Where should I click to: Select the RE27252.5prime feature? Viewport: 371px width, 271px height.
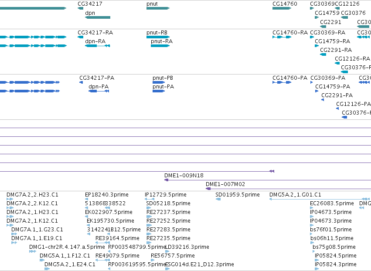click(x=149, y=225)
